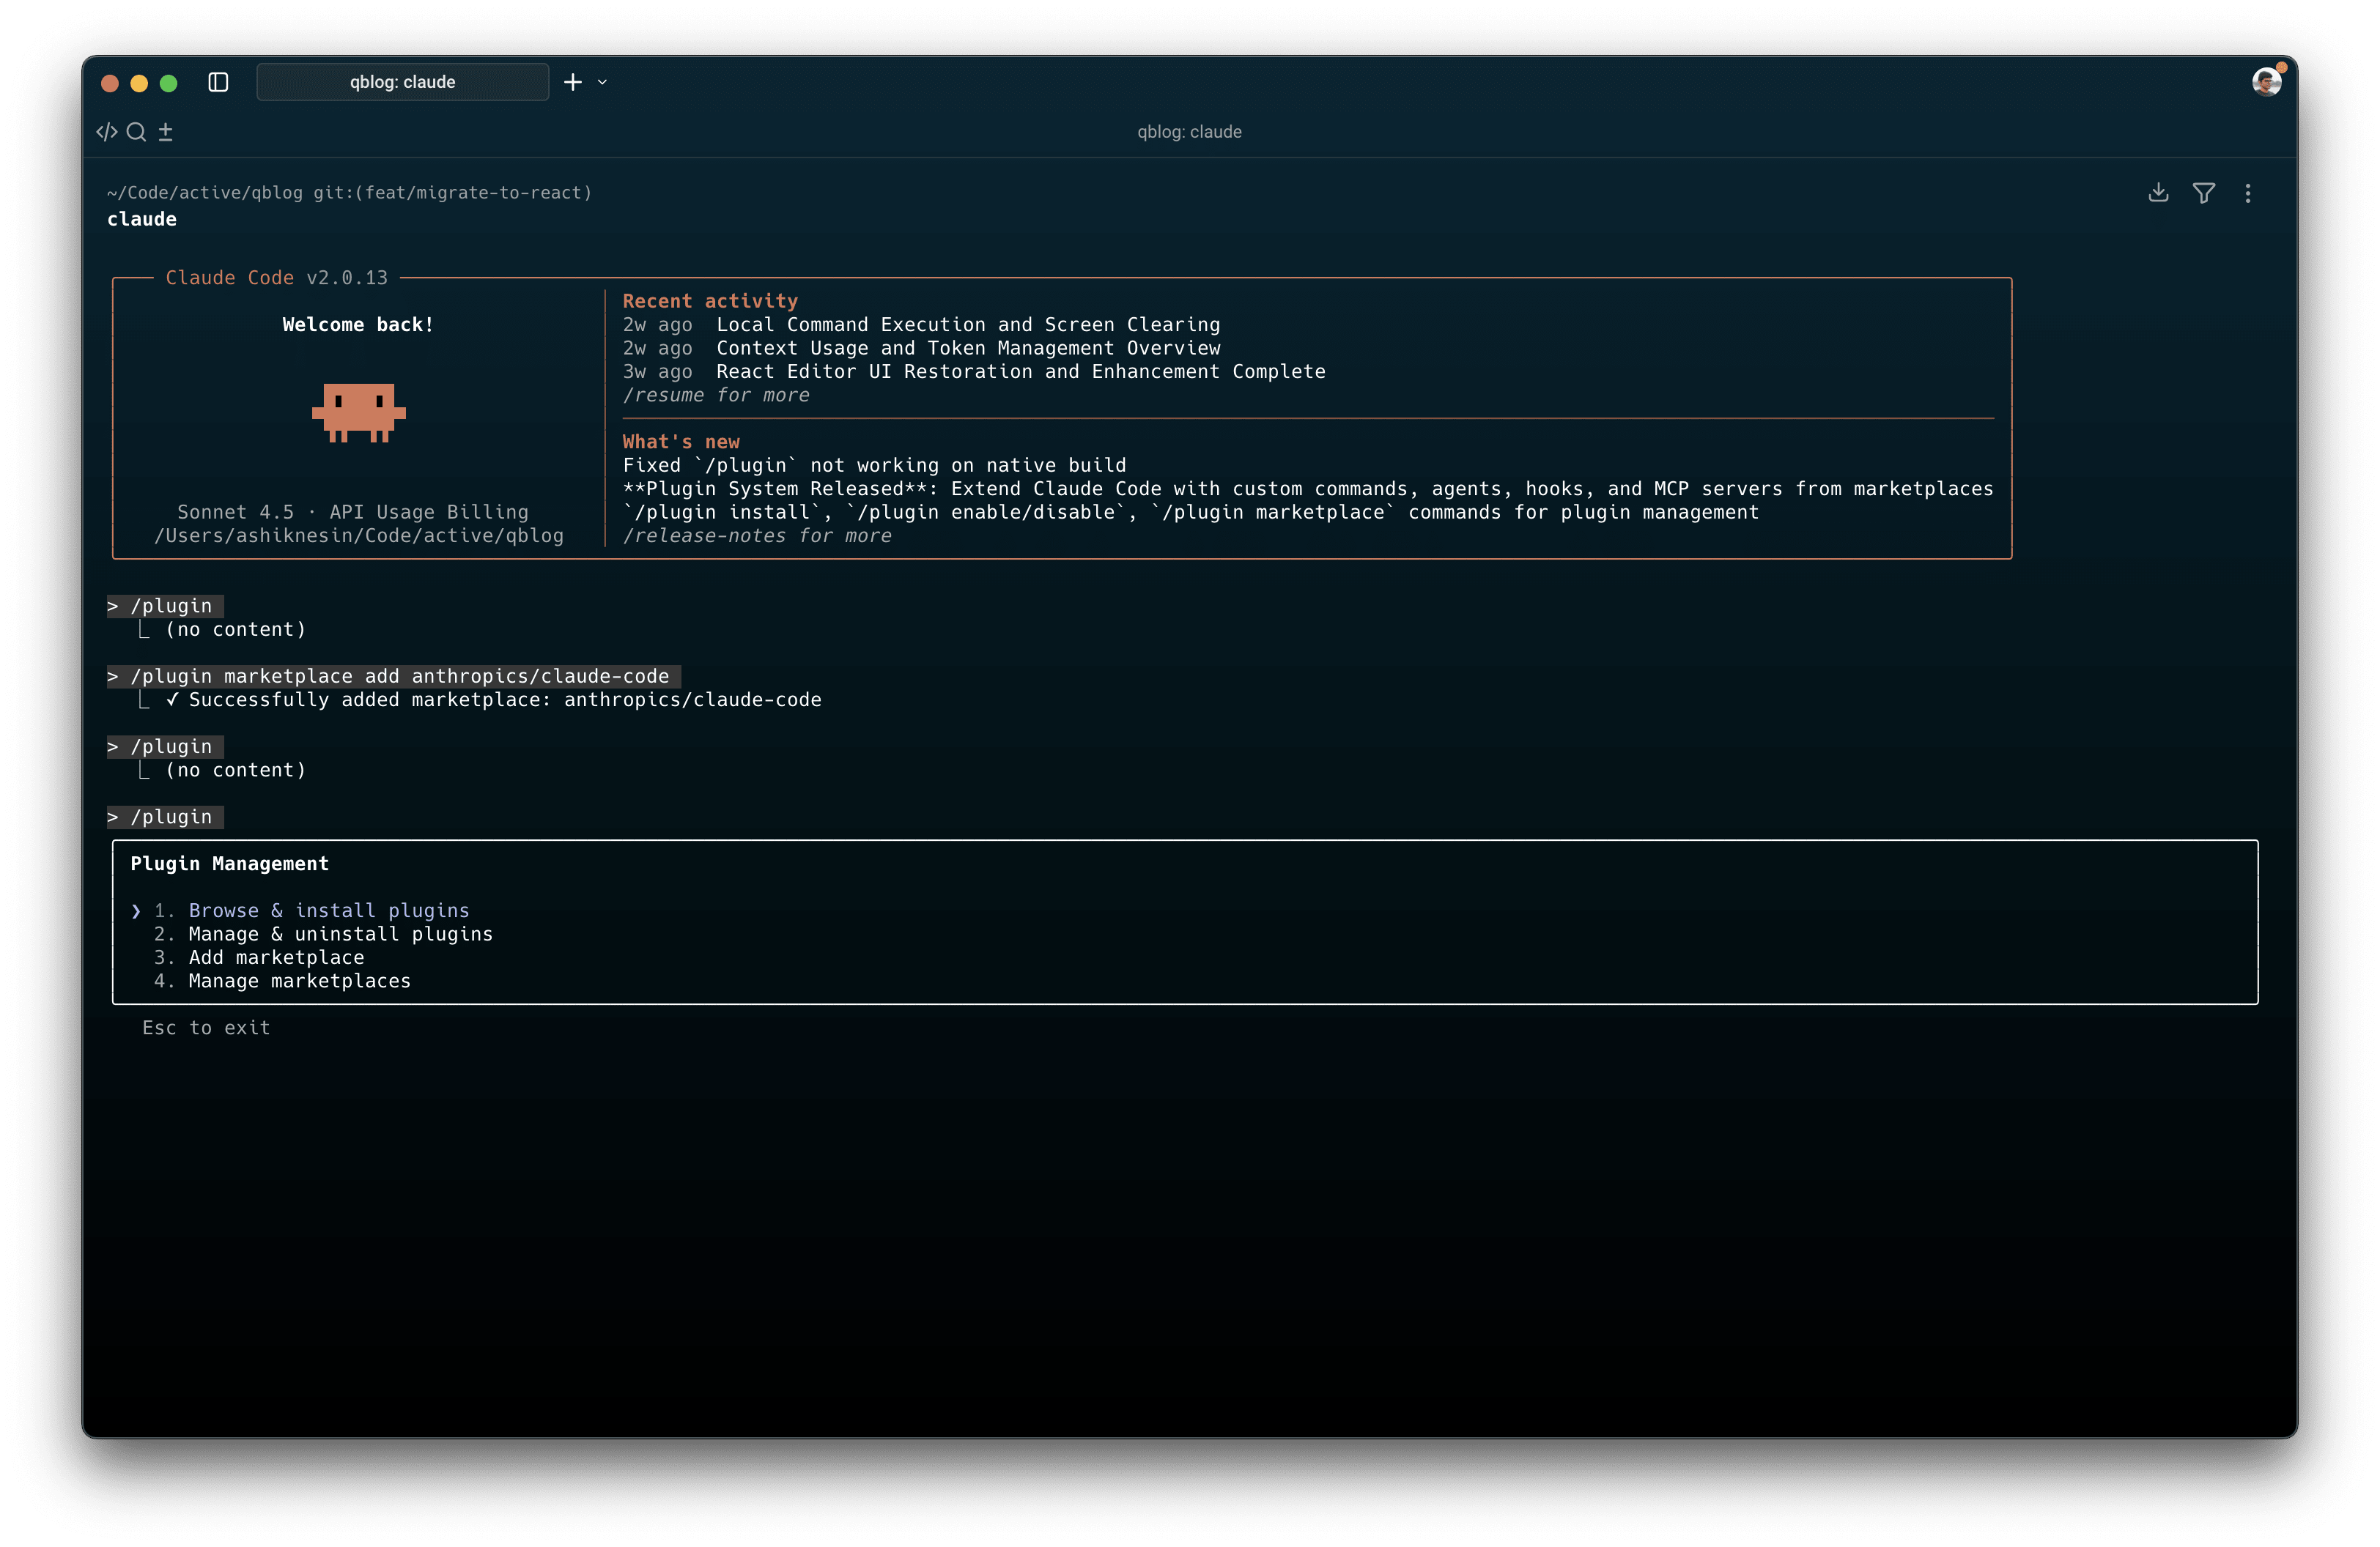The image size is (2380, 1547).
Task: Click the qblog: claude tab title
Action: point(402,82)
